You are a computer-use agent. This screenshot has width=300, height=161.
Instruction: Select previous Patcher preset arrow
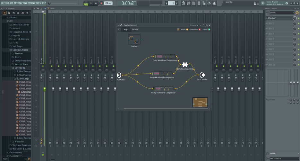tap(198, 25)
